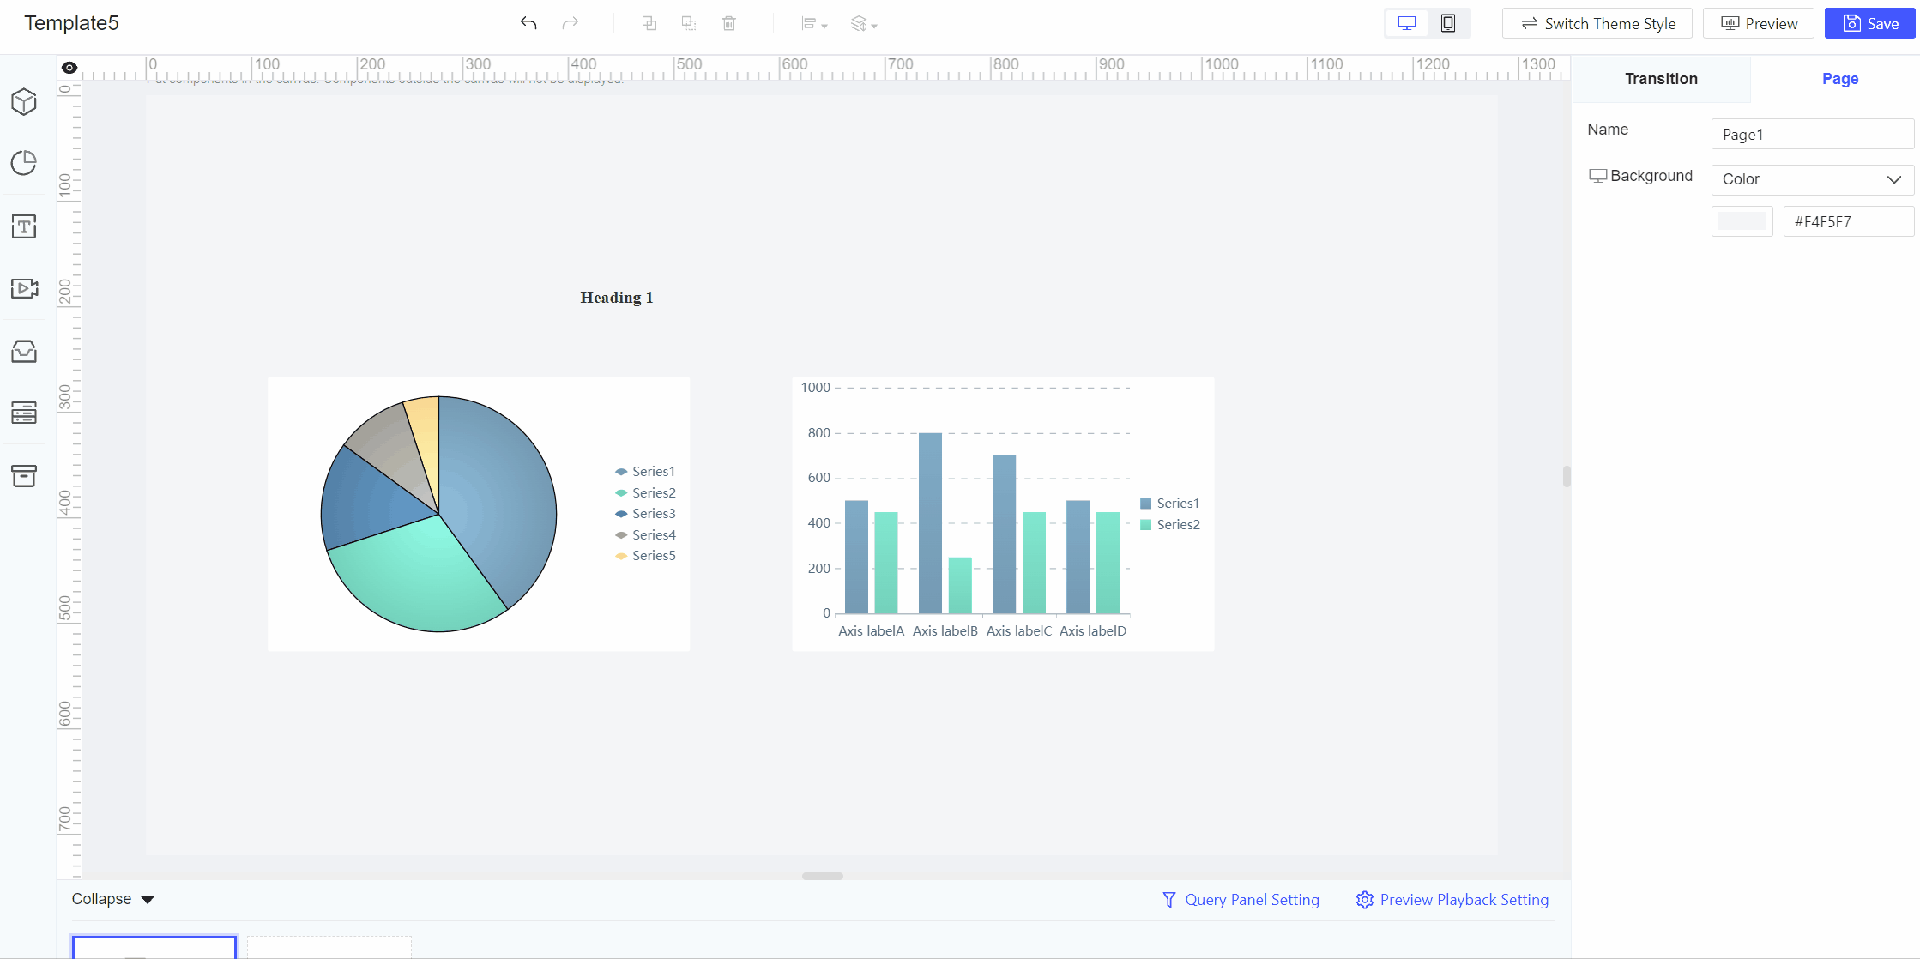The height and width of the screenshot is (959, 1920).
Task: Select the pie chart component
Action: point(479,514)
